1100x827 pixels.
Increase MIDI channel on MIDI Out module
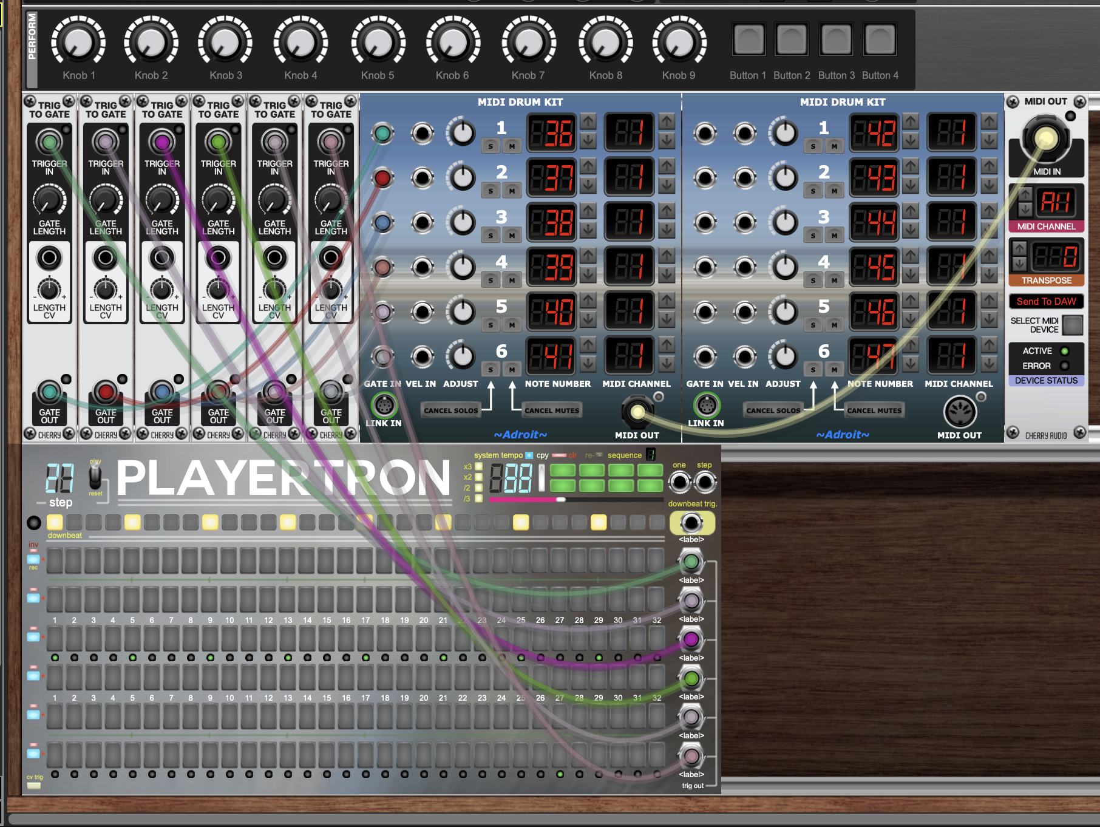click(x=1025, y=194)
